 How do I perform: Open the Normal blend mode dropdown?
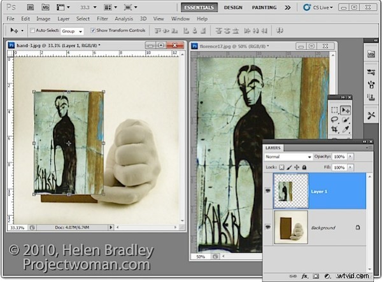coord(288,157)
